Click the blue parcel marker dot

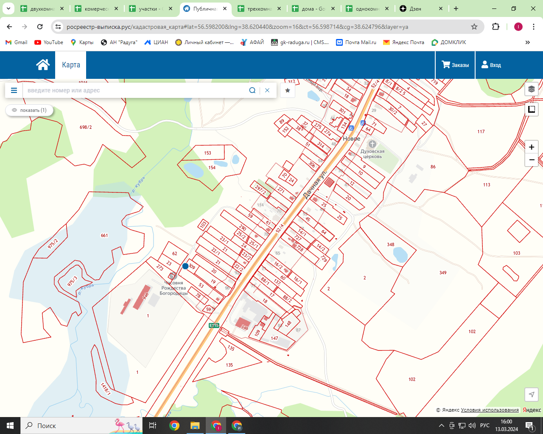185,266
